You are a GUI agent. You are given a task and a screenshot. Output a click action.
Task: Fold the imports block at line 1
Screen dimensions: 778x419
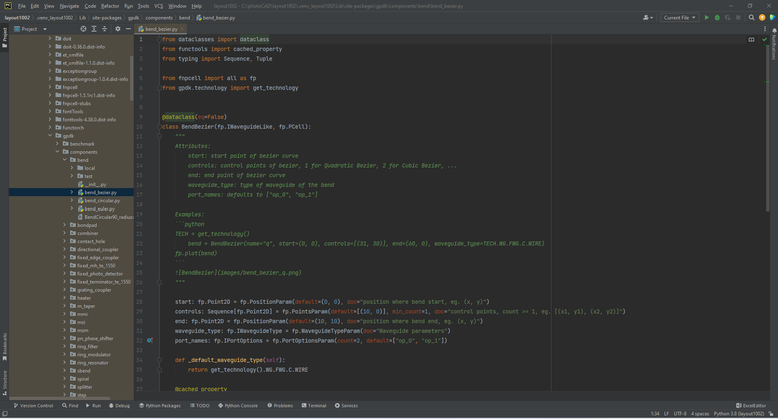(159, 39)
